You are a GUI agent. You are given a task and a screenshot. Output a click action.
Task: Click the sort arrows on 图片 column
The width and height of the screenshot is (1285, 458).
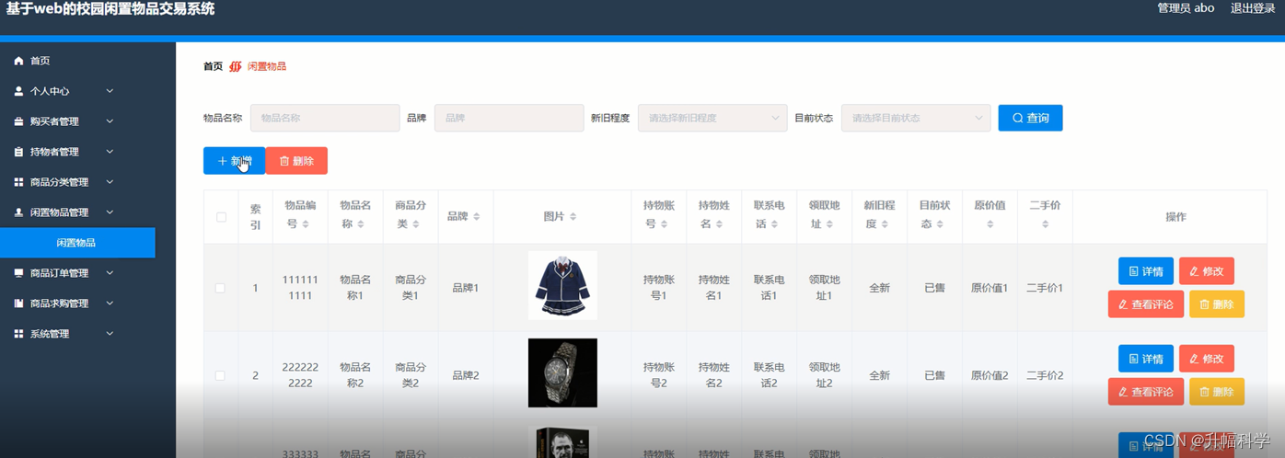point(573,217)
